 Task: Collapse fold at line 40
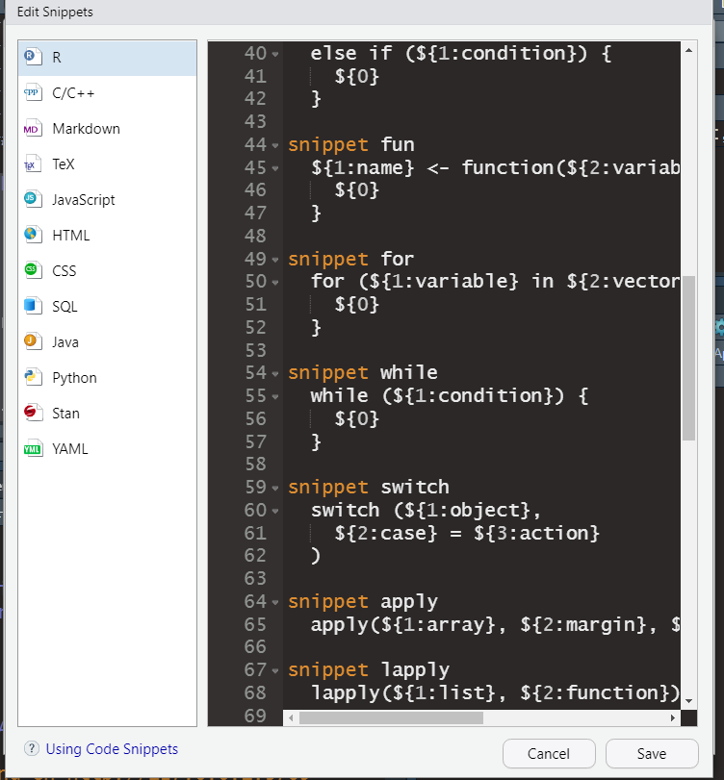[x=275, y=54]
